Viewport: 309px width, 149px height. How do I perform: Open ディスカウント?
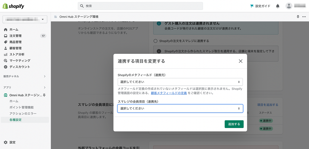(20, 67)
